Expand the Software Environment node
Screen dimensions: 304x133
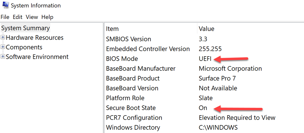[x=3, y=57]
